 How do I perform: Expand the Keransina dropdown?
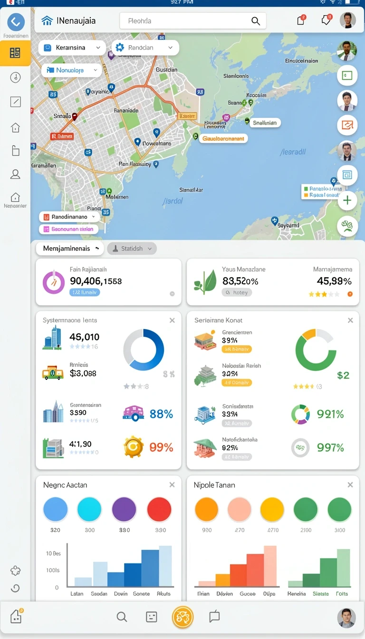(x=72, y=48)
